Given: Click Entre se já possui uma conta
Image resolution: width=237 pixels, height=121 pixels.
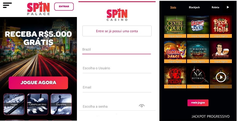Looking at the screenshot, I should [117, 31].
